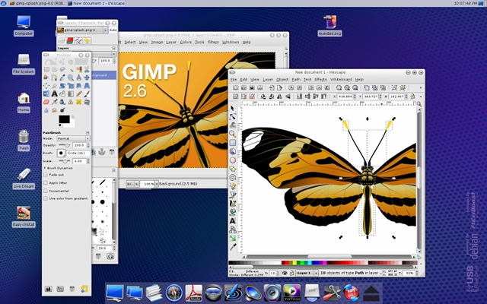The height and width of the screenshot is (304, 487).
Task: Click refresh brushes button in brushes panel
Action: [110, 256]
